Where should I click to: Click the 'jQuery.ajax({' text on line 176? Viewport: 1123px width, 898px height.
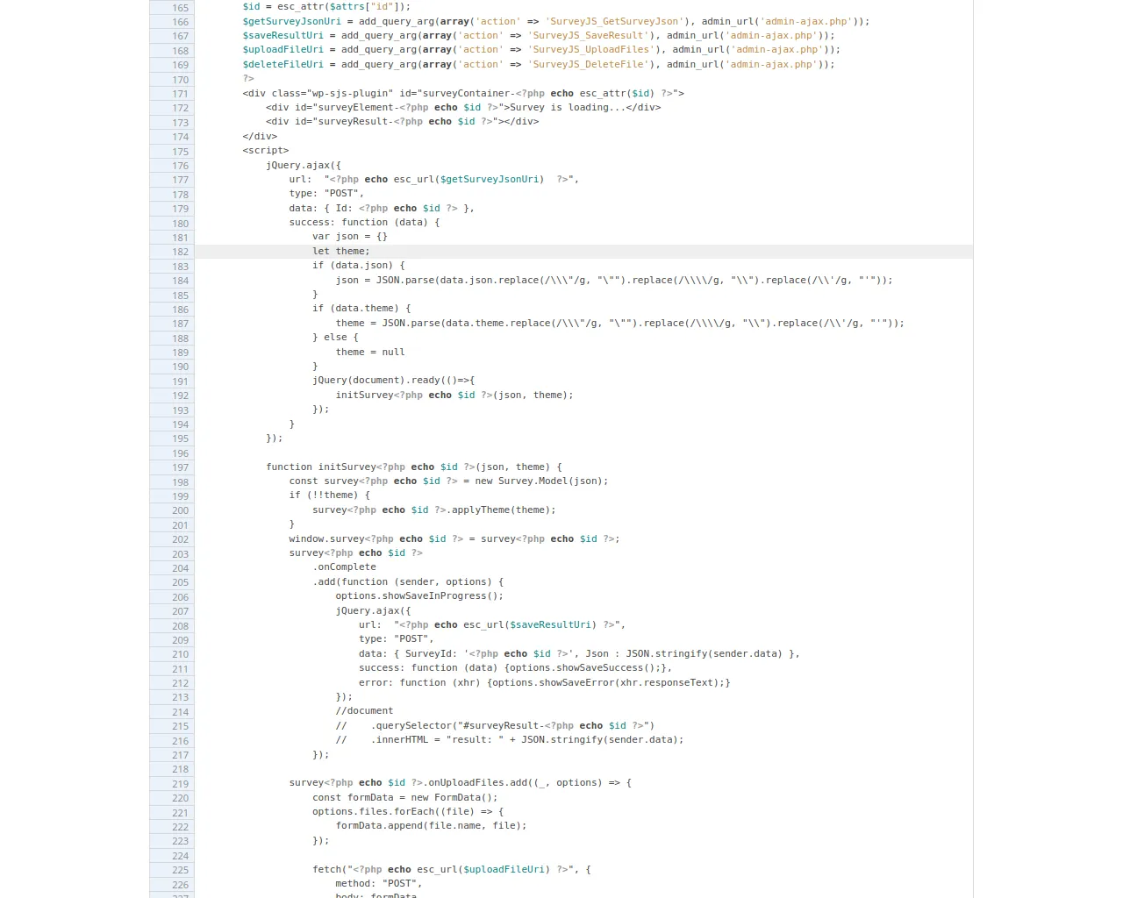[304, 165]
